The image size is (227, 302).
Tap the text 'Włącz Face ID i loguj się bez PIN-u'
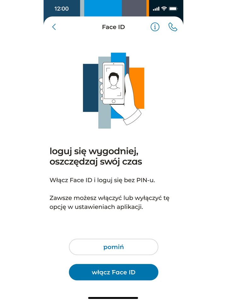(x=102, y=180)
